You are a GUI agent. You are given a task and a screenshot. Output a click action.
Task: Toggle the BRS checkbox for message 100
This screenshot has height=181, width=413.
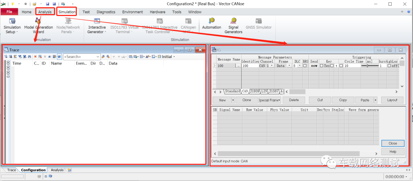pyautogui.click(x=305, y=66)
